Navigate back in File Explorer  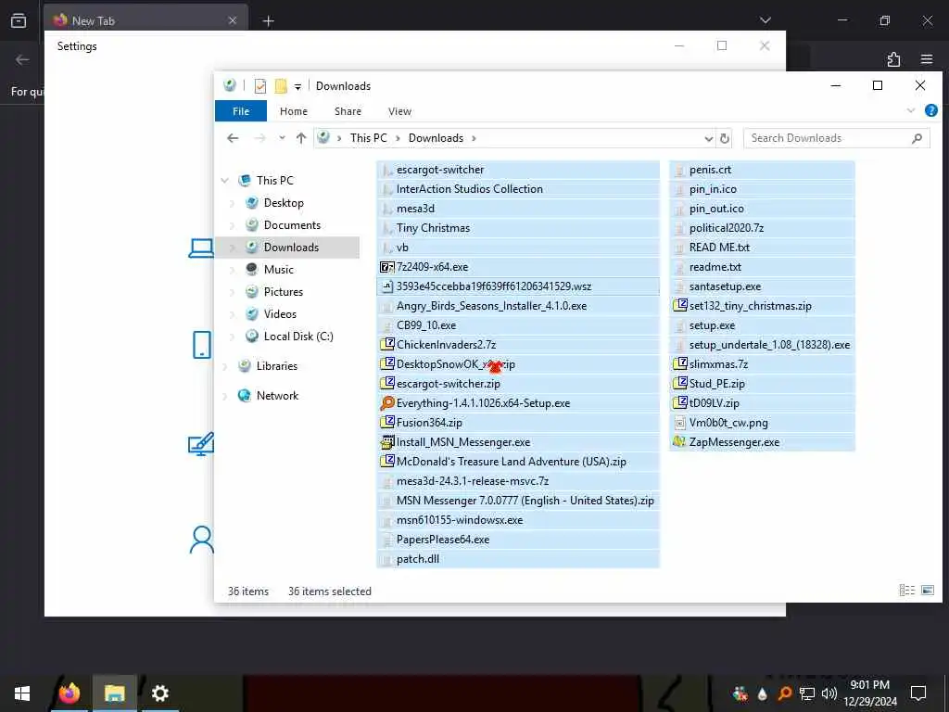pos(233,138)
